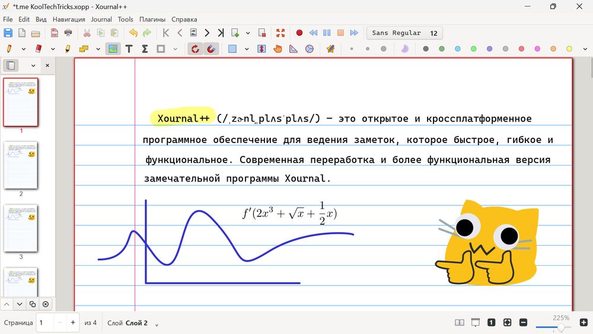Viewport: 593px width, 334px height.
Task: Select the thick line thickness dot
Action: tap(384, 49)
